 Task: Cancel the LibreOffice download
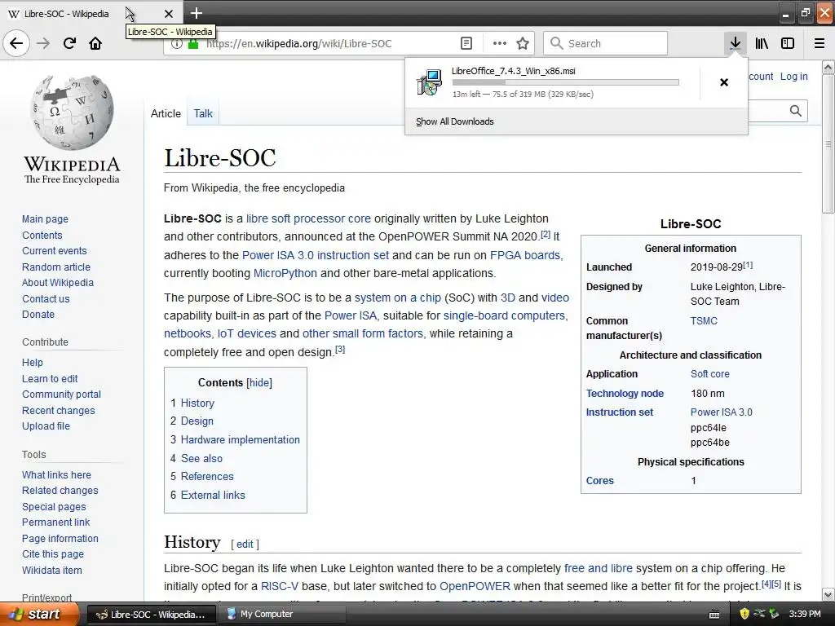(x=724, y=82)
